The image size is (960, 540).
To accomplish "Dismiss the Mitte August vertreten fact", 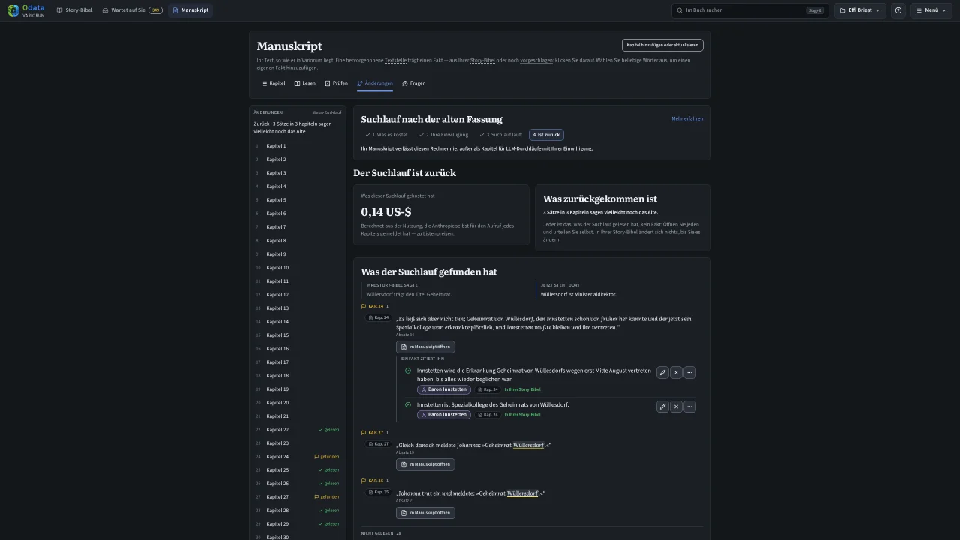I will tap(676, 373).
